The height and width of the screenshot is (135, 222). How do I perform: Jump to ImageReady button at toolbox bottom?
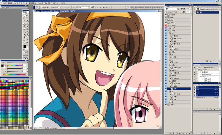[26, 58]
